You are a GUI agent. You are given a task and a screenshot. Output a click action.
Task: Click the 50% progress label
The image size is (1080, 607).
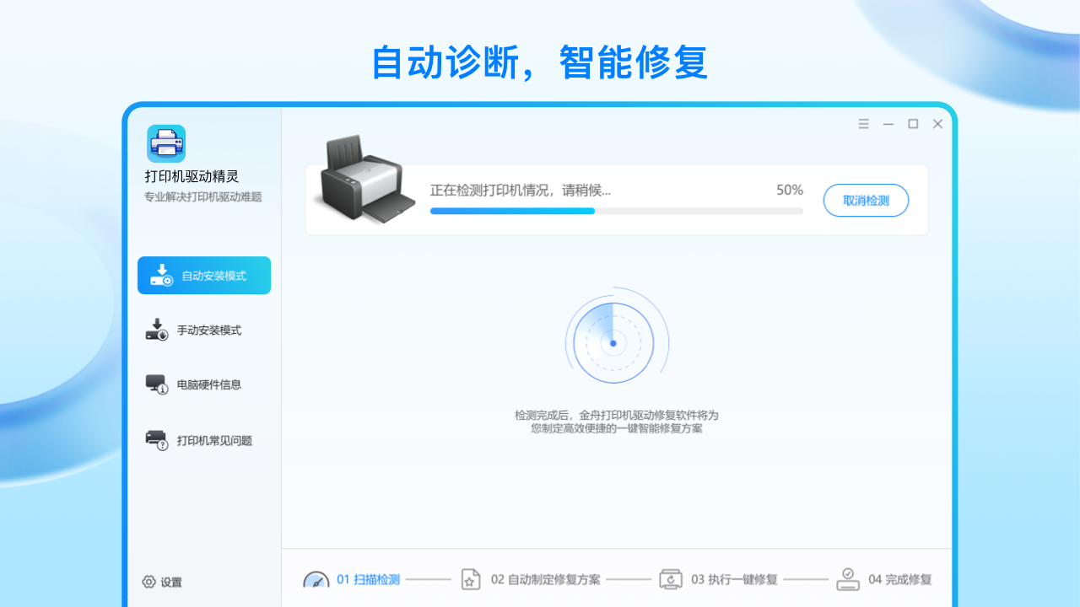[789, 190]
